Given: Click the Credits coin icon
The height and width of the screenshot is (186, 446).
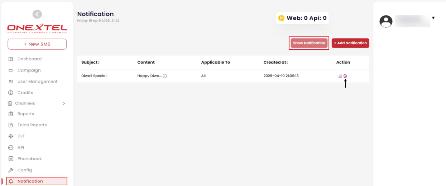Looking at the screenshot, I should coord(11,93).
